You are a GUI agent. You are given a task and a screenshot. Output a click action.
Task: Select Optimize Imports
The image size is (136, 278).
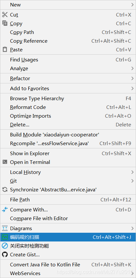(68, 116)
